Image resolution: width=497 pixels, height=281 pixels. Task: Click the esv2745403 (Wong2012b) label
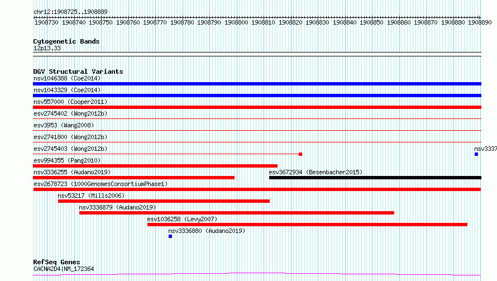pyautogui.click(x=70, y=149)
